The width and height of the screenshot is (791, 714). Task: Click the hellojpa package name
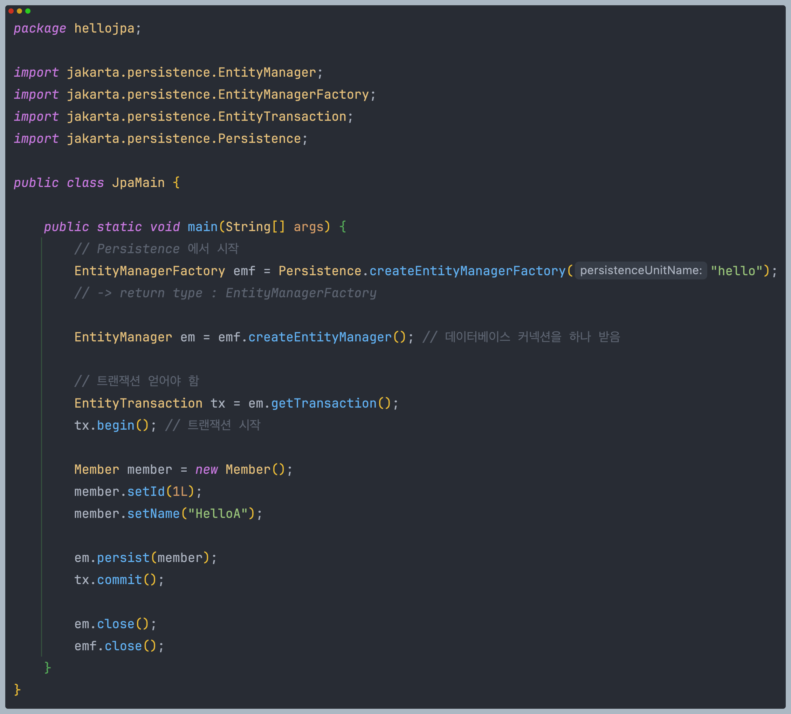[x=104, y=28]
